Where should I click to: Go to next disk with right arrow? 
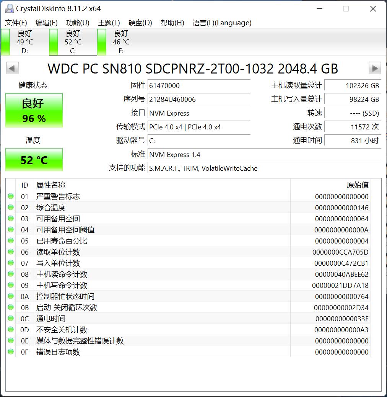click(375, 68)
